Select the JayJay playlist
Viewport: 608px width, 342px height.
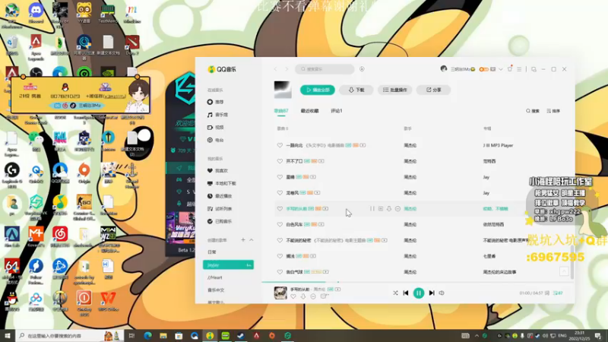click(x=228, y=264)
